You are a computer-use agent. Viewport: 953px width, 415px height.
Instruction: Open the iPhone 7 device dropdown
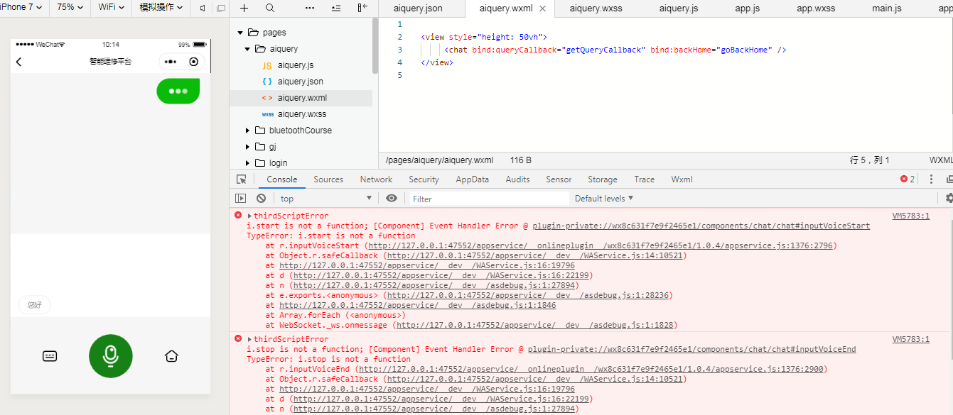coord(20,7)
